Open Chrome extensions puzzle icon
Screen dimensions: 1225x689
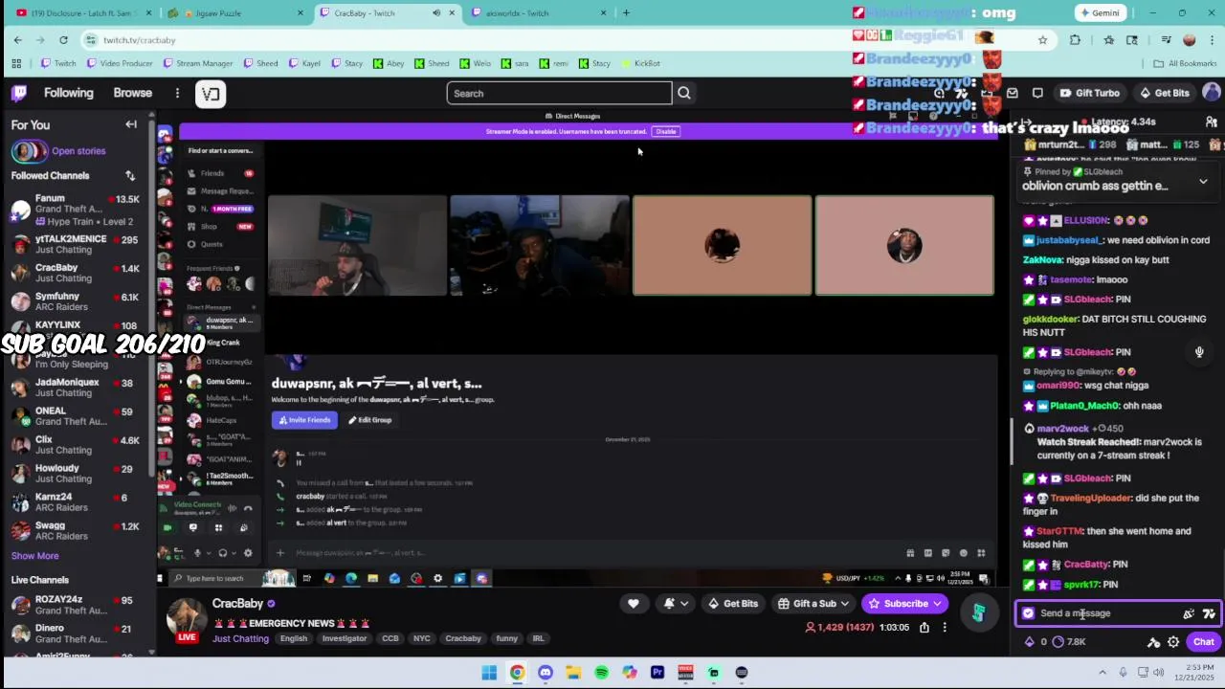1076,40
